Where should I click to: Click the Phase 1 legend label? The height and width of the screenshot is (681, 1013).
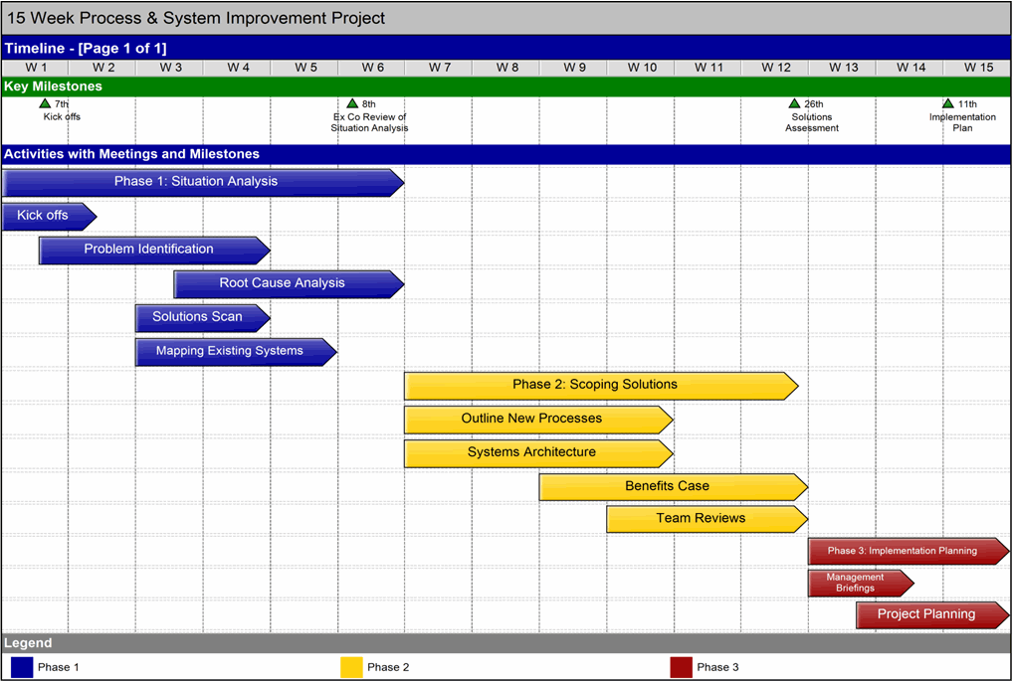click(58, 667)
